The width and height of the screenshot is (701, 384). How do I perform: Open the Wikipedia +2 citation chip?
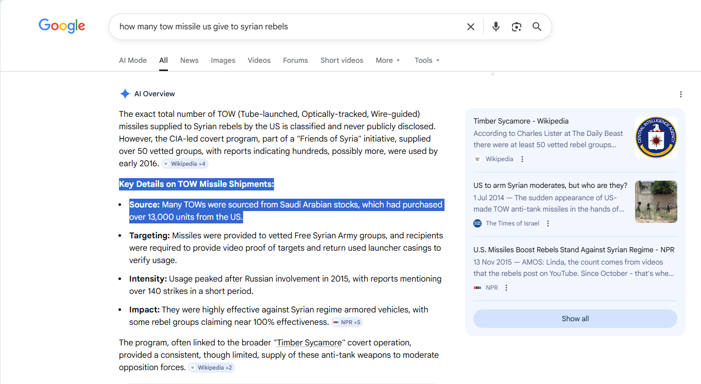click(x=212, y=368)
